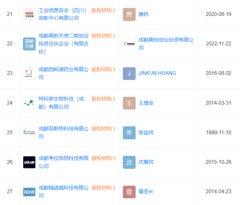Open 张益民 person profile link
240x205 pixels.
pos(146,133)
